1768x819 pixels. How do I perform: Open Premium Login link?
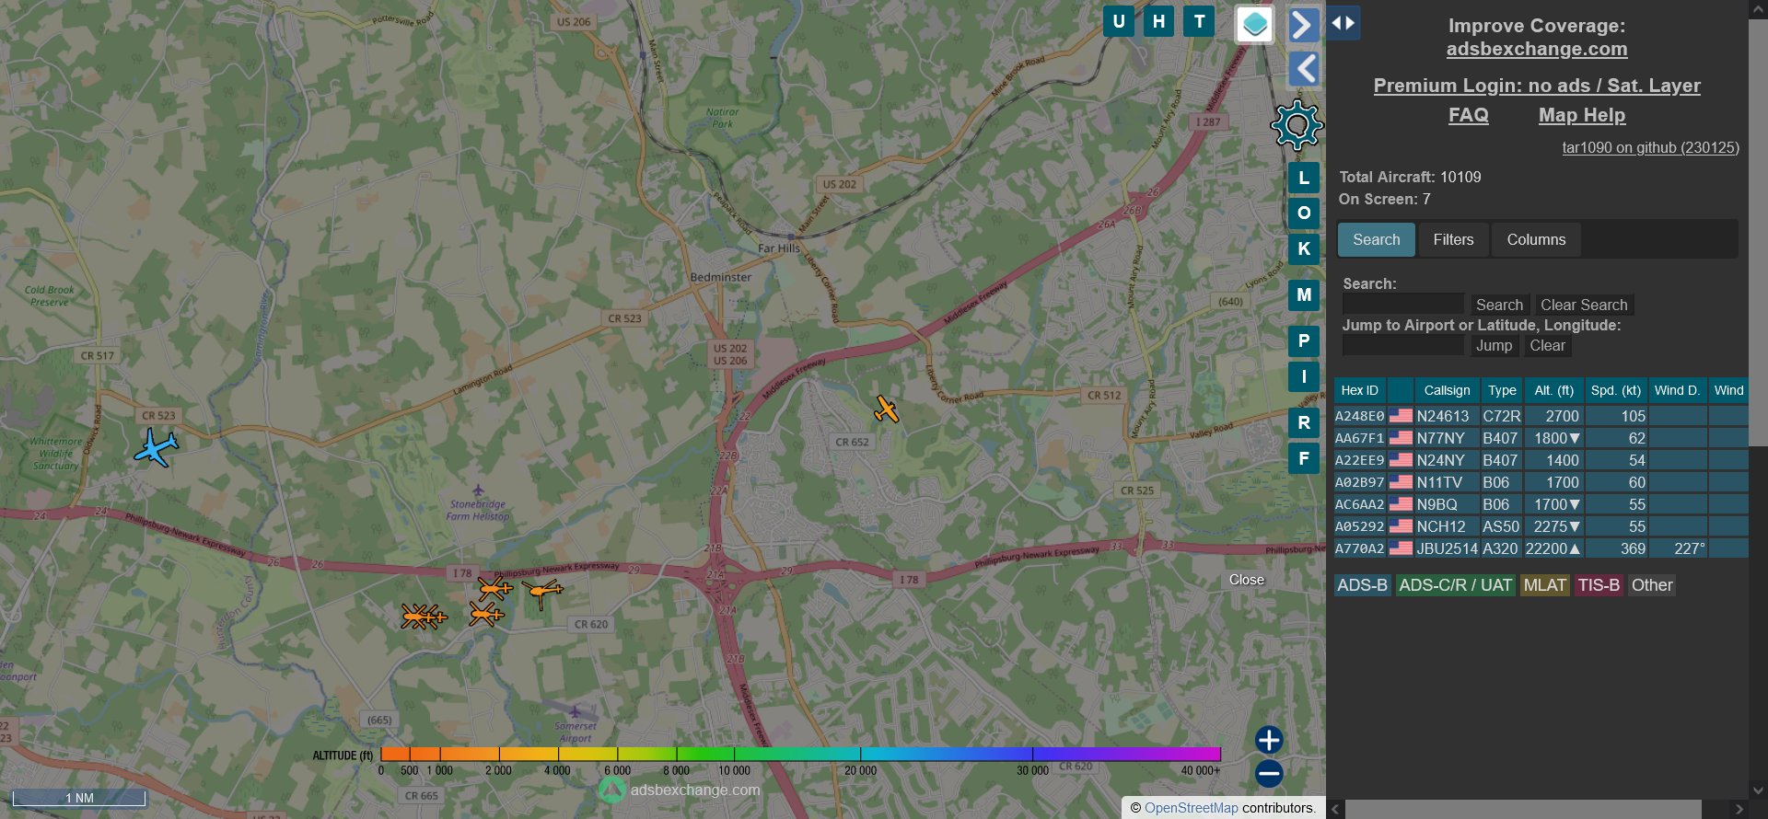click(x=1537, y=86)
